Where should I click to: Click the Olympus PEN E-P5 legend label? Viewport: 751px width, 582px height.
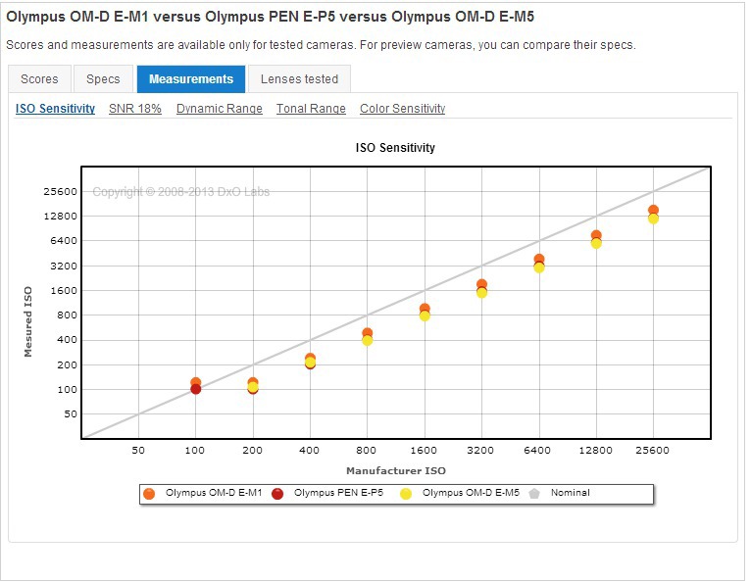[338, 493]
